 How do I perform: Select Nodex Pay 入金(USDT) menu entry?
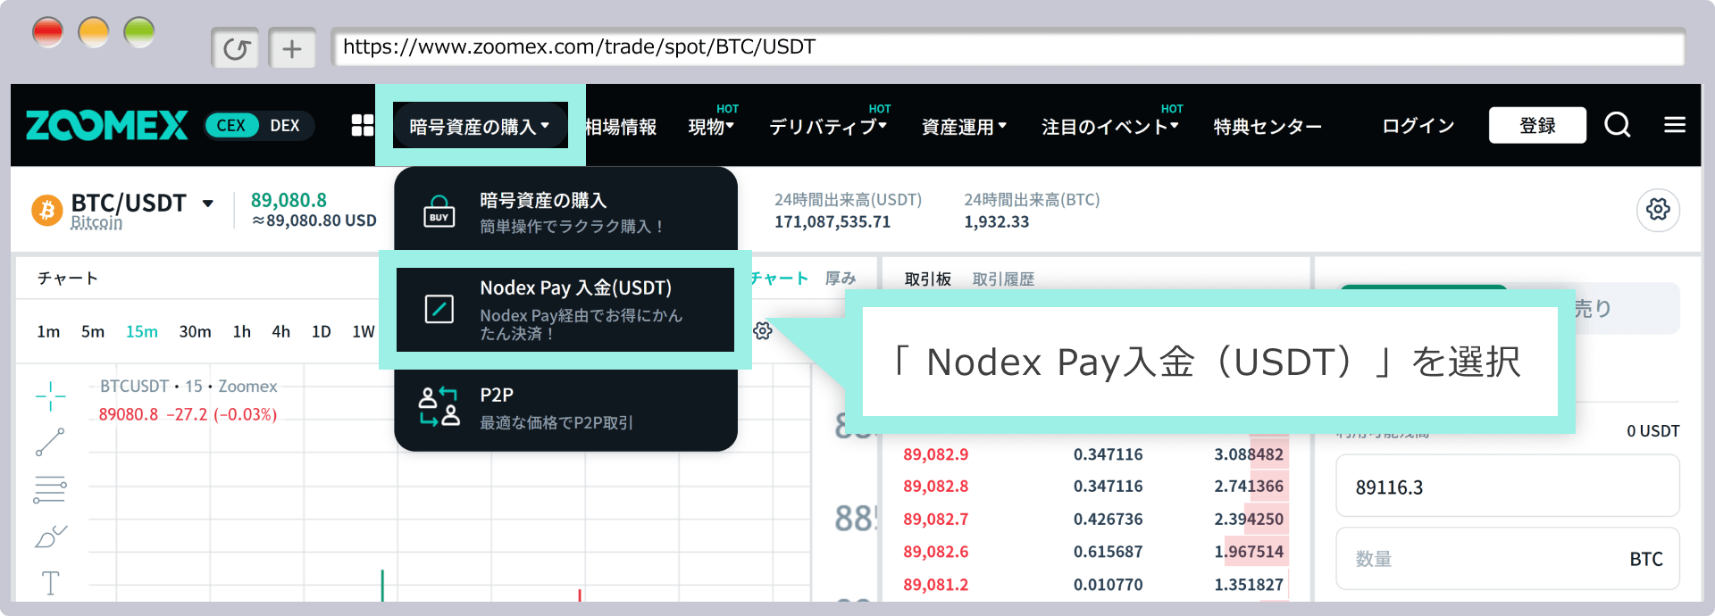[565, 309]
